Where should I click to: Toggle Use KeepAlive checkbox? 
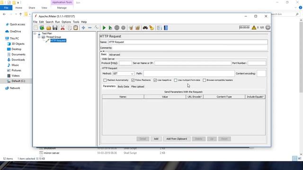point(155,80)
